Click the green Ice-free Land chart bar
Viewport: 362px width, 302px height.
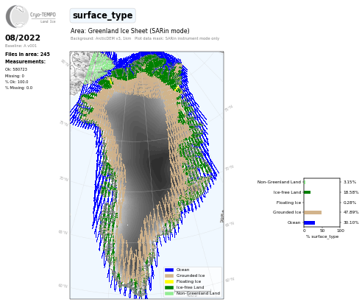(308, 192)
